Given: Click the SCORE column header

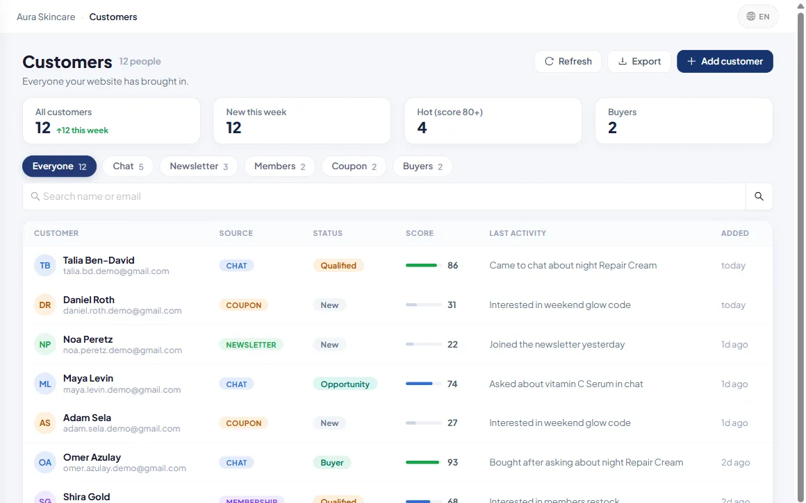Looking at the screenshot, I should pos(420,233).
